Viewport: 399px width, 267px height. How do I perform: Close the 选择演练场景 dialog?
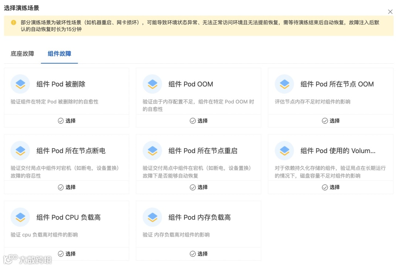(390, 12)
